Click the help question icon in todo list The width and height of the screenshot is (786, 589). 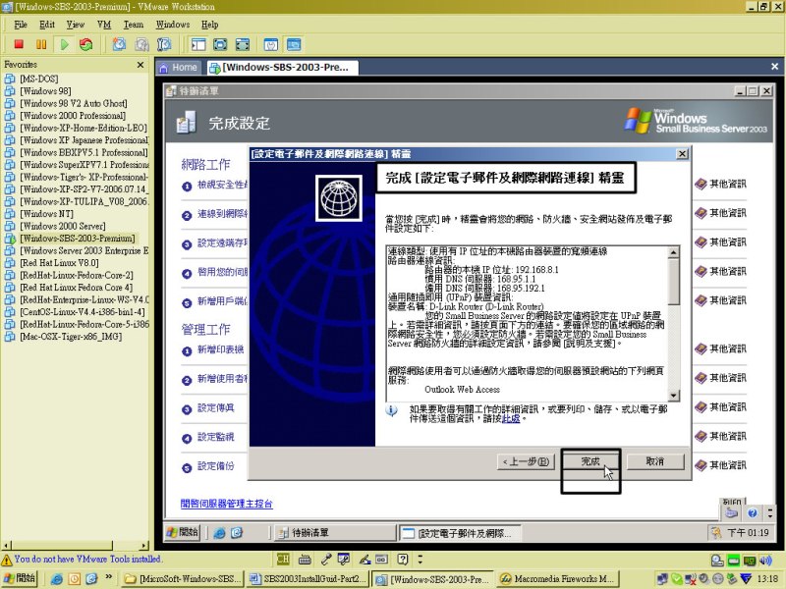pyautogui.click(x=752, y=512)
